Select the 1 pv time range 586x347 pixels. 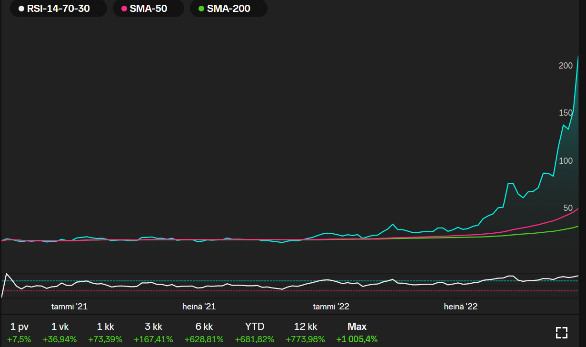pyautogui.click(x=19, y=332)
